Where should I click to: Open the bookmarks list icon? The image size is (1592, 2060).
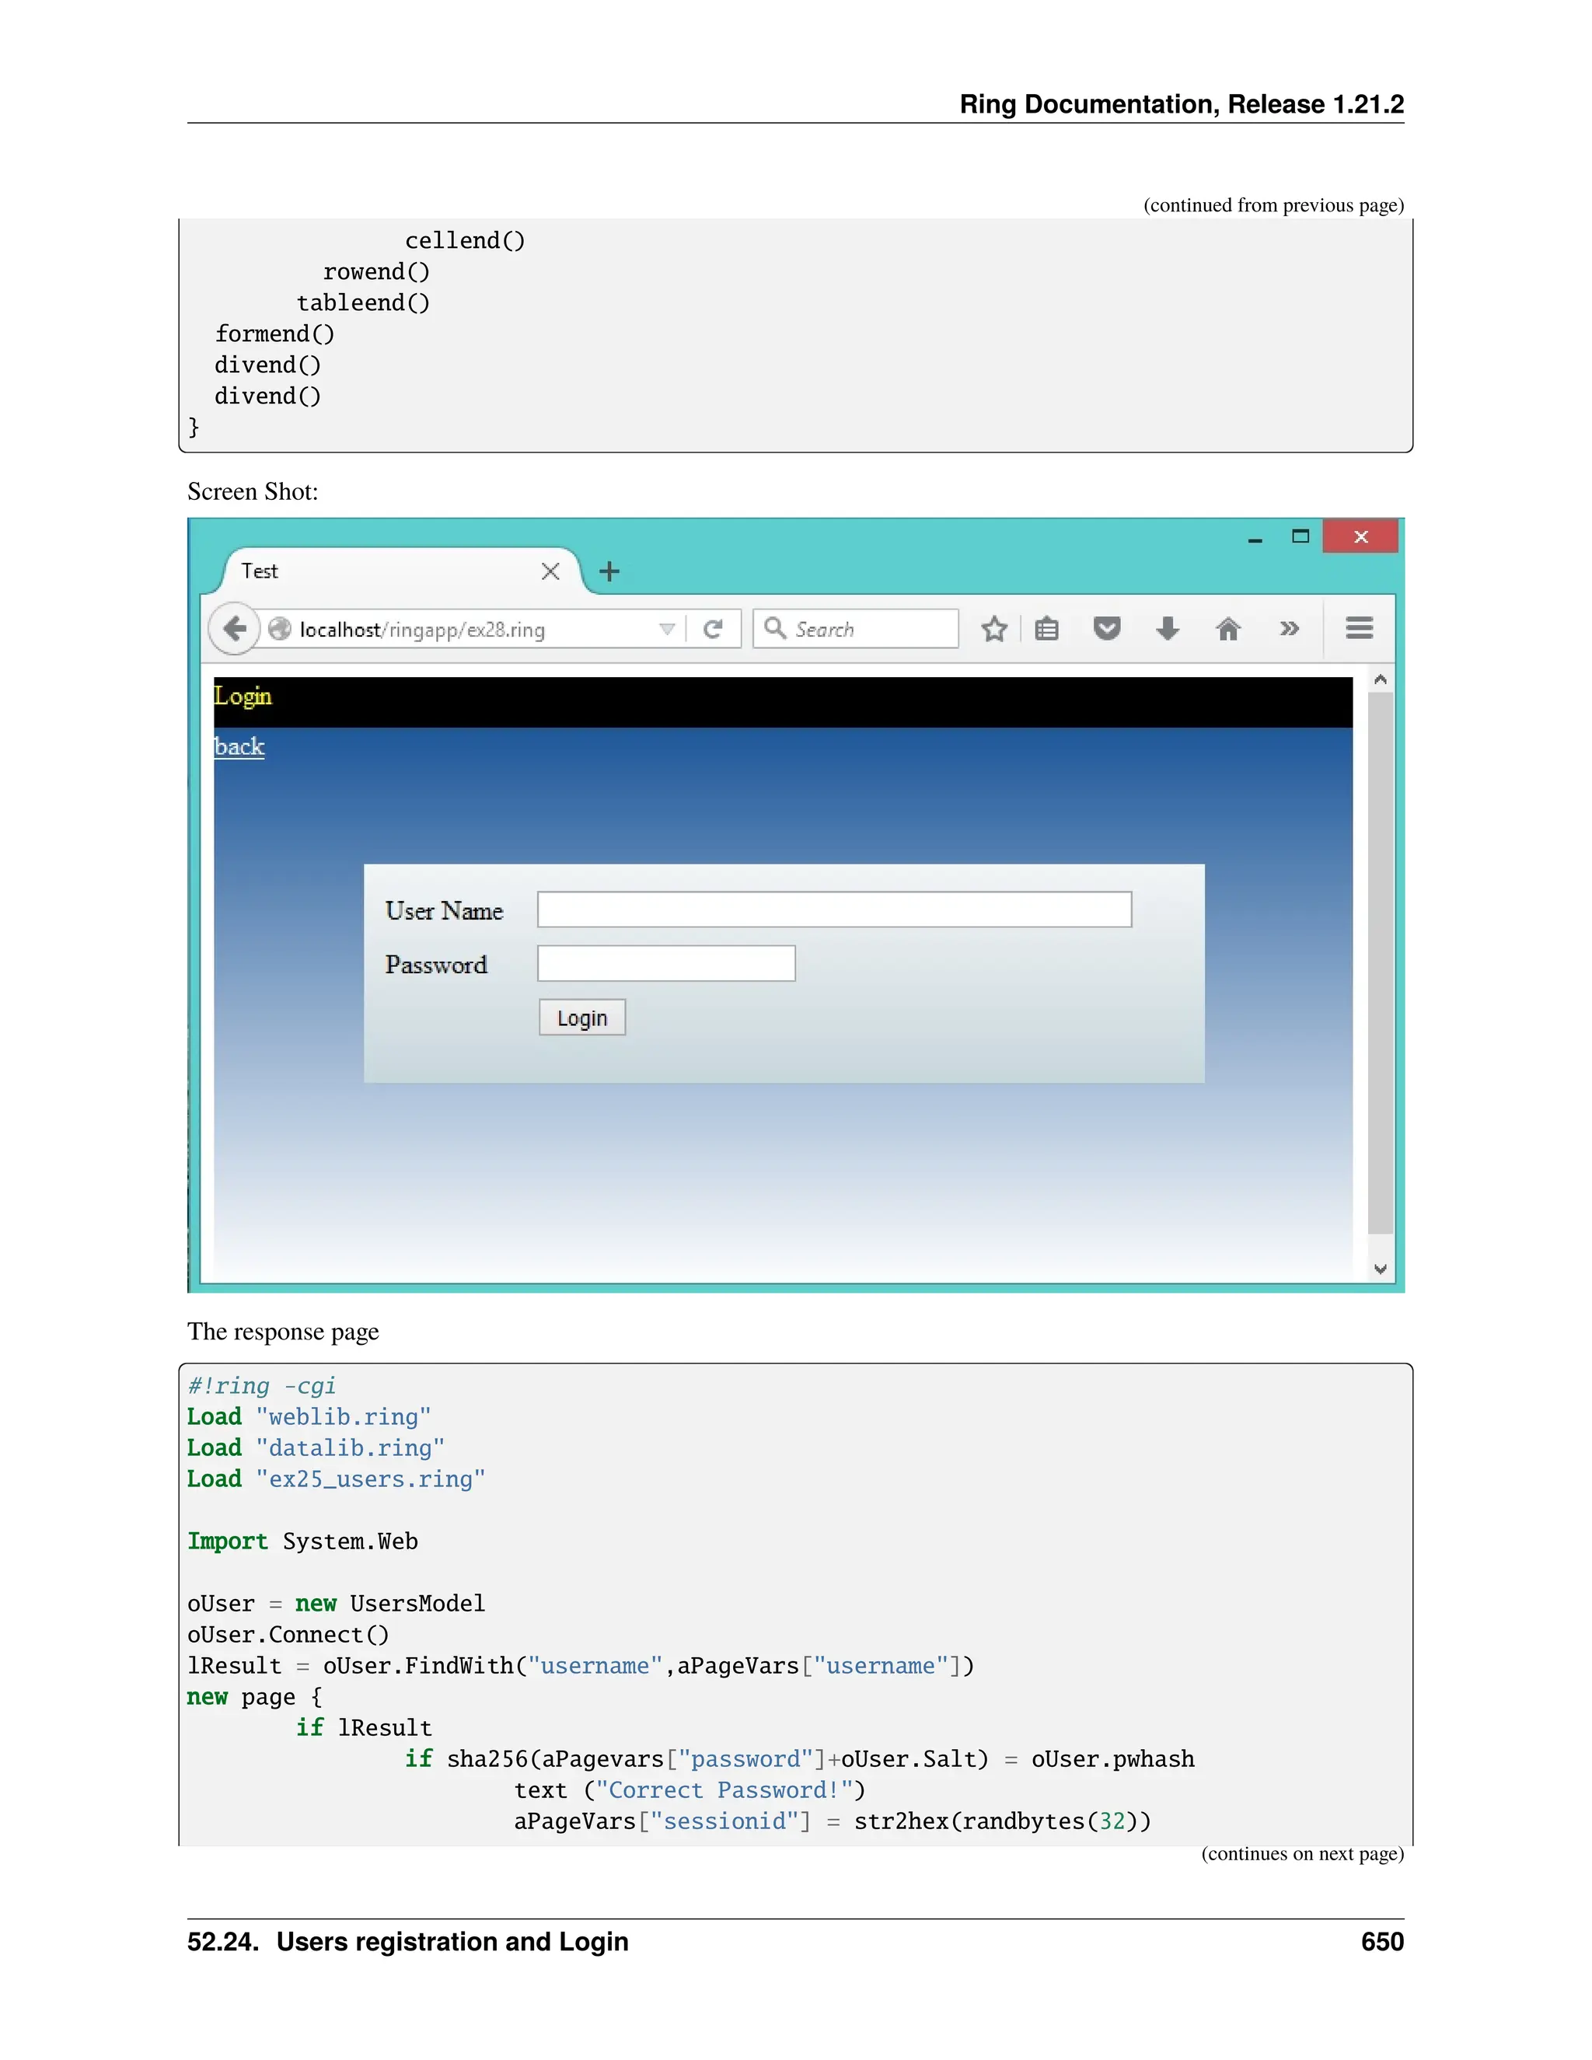1047,629
